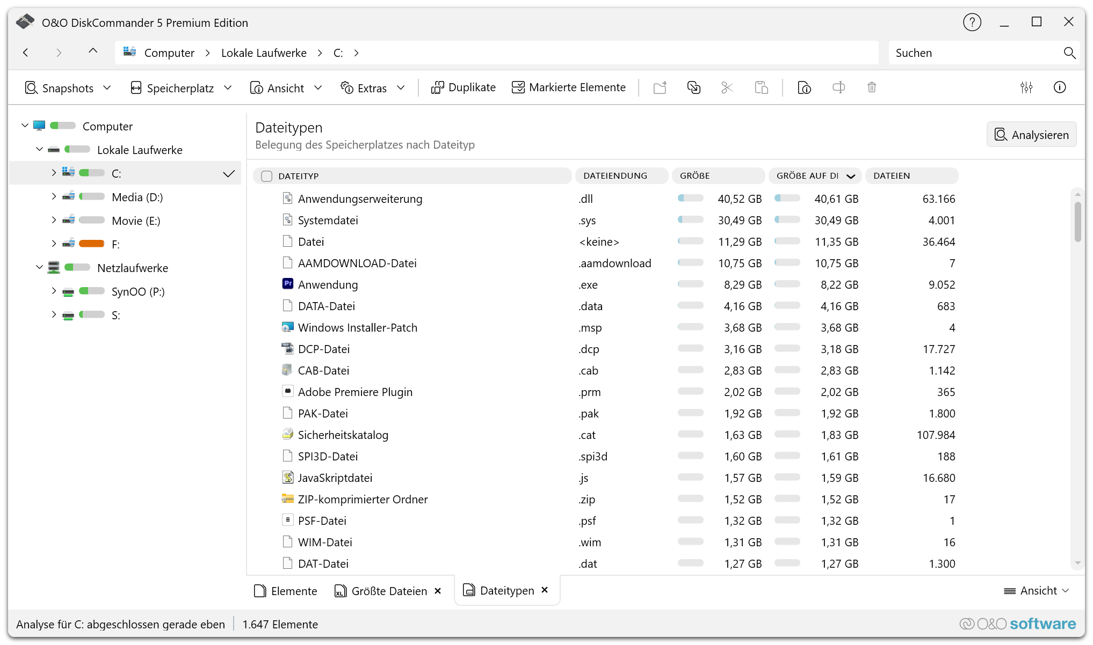The height and width of the screenshot is (645, 1093).
Task: Close the Größte Dateien tab
Action: [438, 591]
